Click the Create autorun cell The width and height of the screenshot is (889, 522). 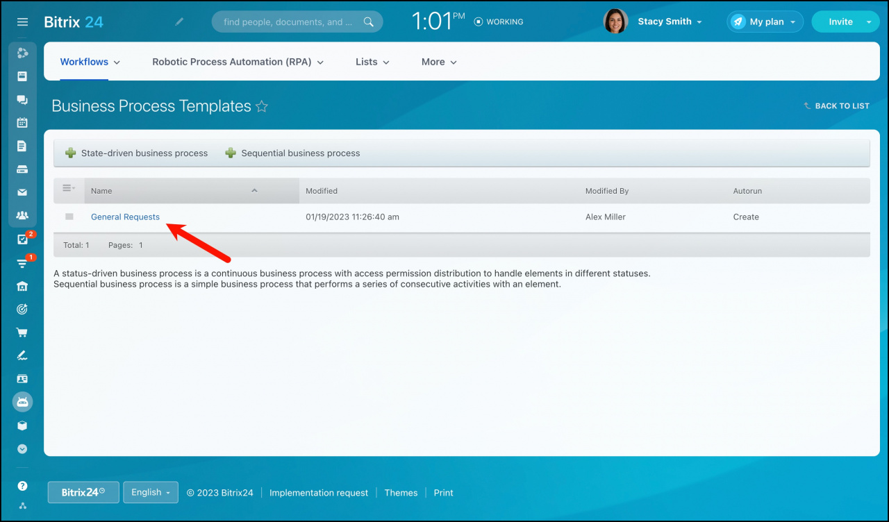(x=746, y=217)
